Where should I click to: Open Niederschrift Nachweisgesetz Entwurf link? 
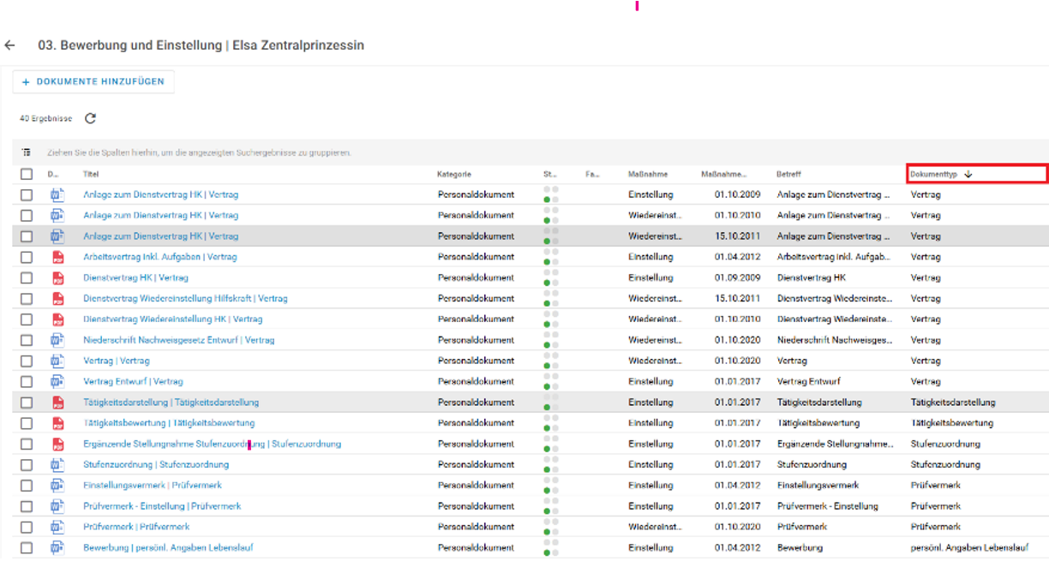click(x=178, y=340)
